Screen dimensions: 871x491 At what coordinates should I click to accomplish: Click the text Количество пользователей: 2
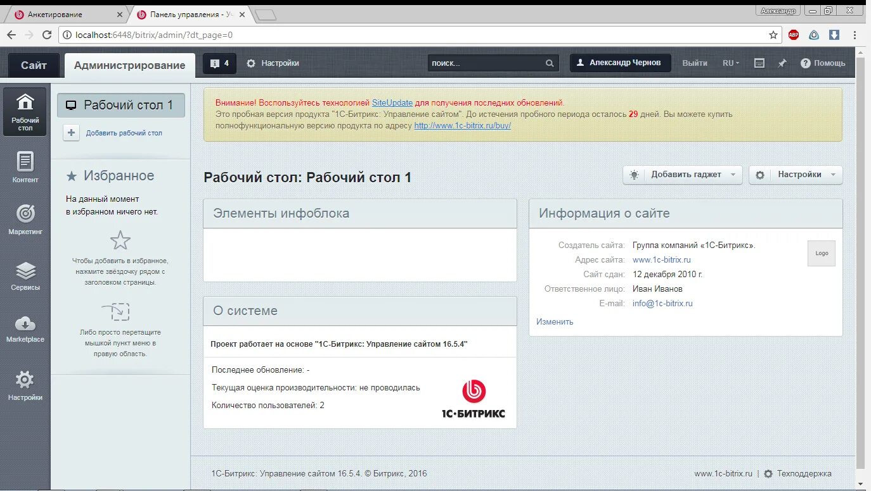pos(268,406)
